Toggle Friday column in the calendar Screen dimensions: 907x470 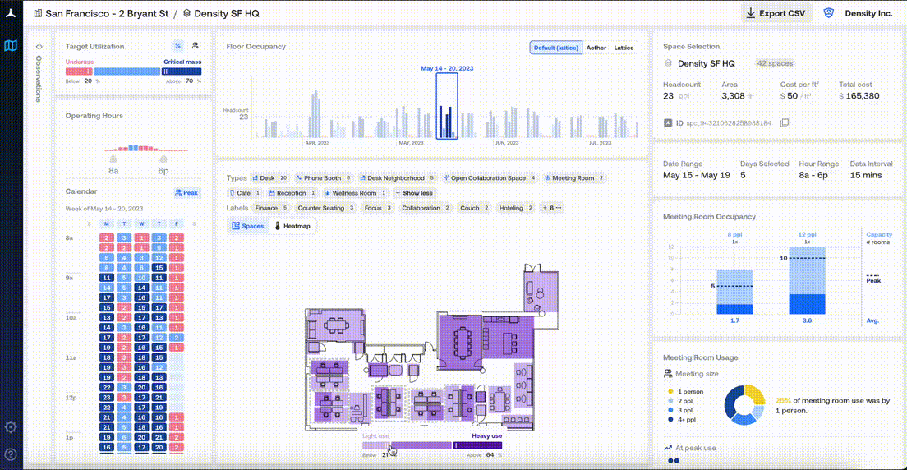(x=177, y=224)
